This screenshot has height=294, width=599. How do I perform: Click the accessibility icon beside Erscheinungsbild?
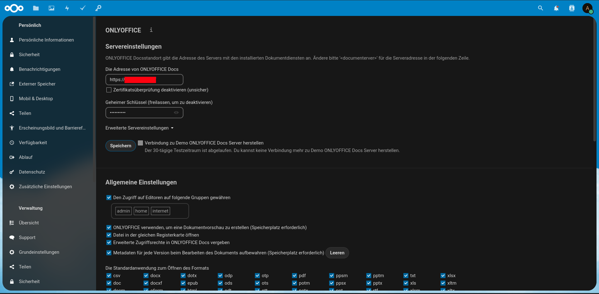[x=12, y=128]
